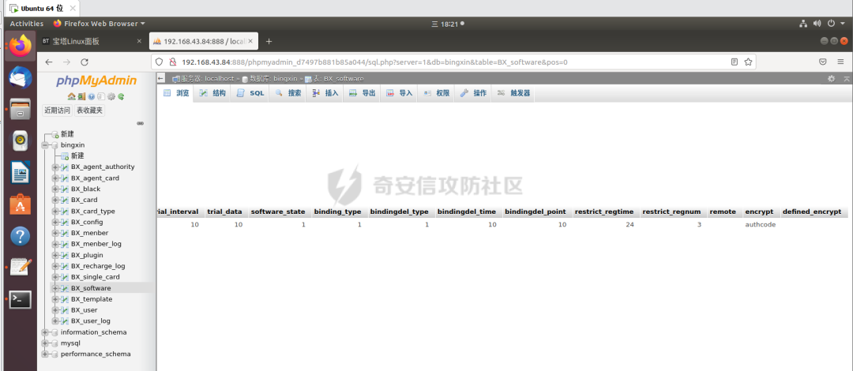Expand BX_black table node

pos(55,189)
